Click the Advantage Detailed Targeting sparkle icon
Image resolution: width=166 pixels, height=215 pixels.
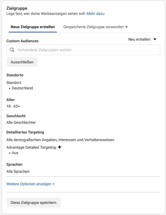[60, 147]
